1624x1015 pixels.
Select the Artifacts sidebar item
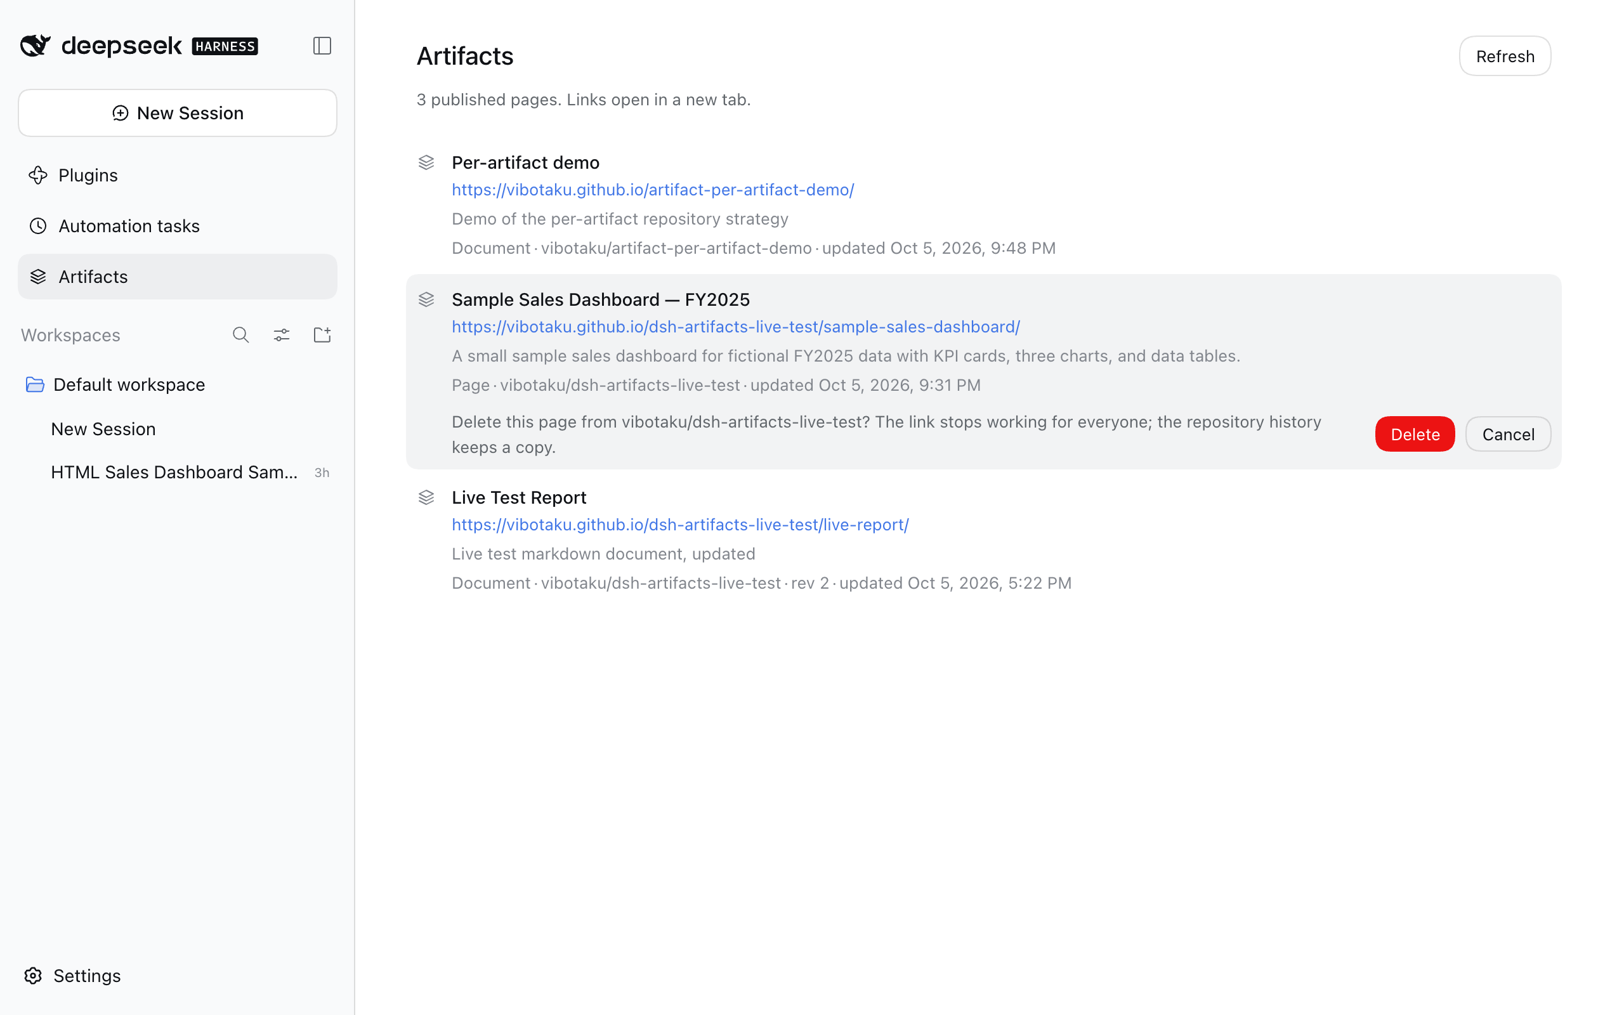(x=177, y=277)
